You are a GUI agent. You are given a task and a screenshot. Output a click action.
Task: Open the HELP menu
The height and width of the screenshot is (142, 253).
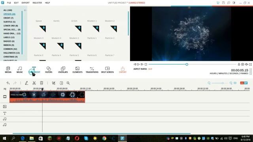click(x=47, y=3)
